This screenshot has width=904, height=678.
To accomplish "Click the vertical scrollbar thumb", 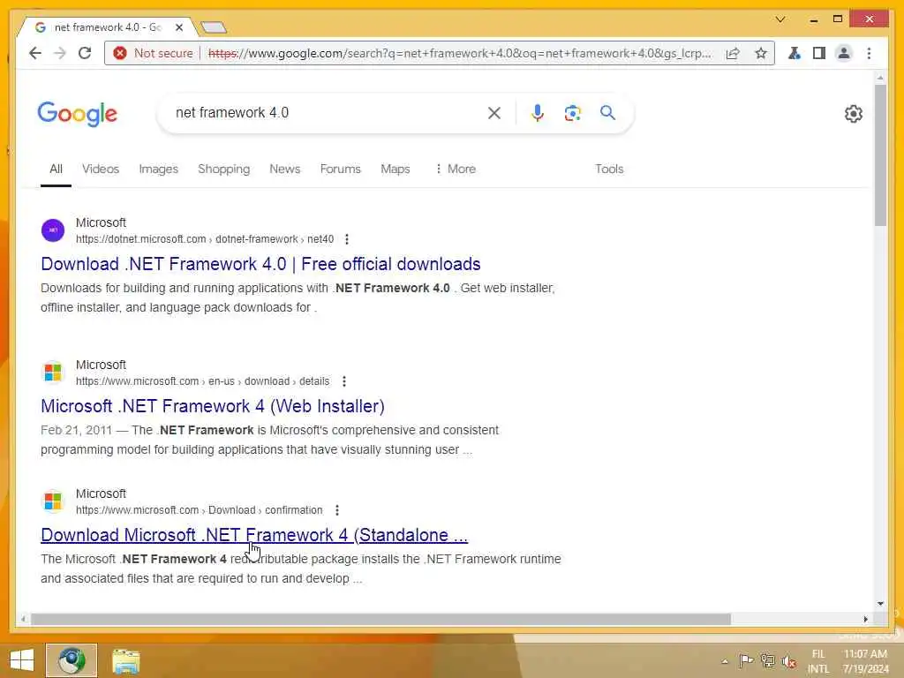I will click(880, 155).
